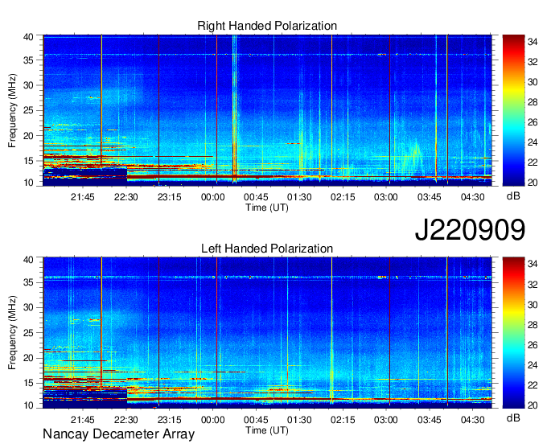This screenshot has height=444, width=547.
Task: Click 03:45 time tick under Right Handed plot
Action: (430, 197)
